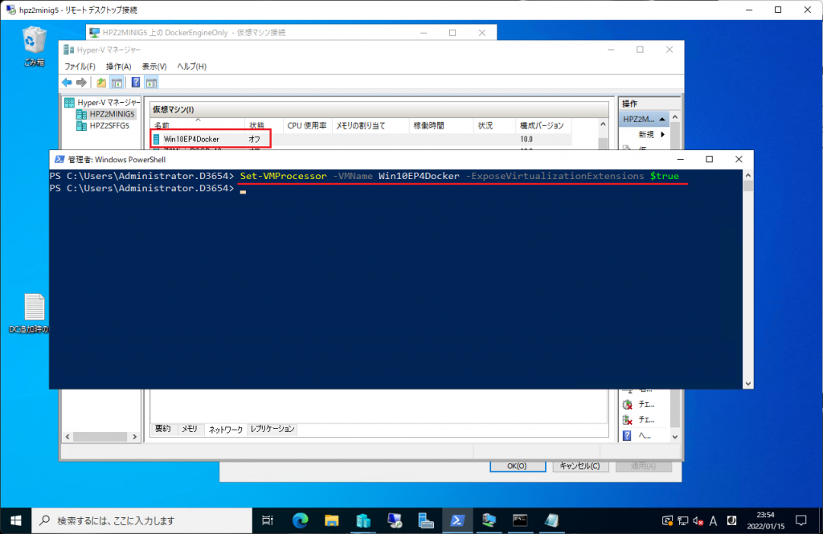Sort by the 構成バージョン column header
The image size is (823, 534).
[x=543, y=125]
